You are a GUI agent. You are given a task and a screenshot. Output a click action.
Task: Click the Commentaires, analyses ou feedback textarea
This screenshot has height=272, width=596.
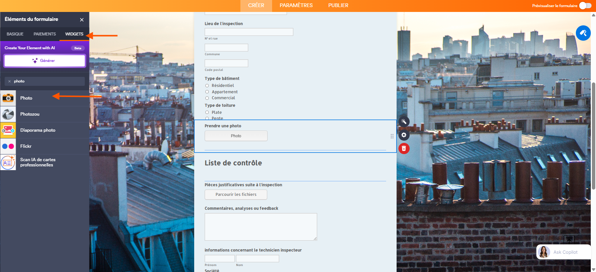pyautogui.click(x=261, y=227)
